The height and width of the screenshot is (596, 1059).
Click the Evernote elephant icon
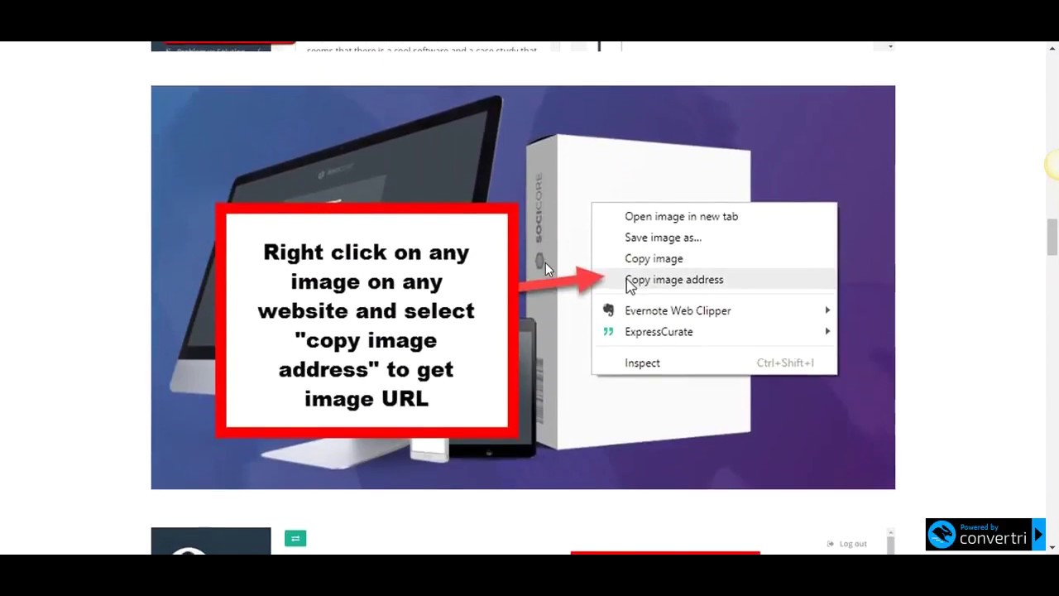click(x=609, y=310)
